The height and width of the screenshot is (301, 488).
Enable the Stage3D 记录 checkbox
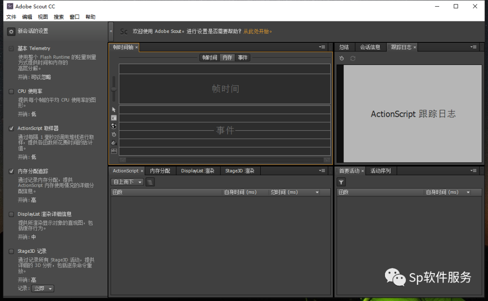click(11, 251)
